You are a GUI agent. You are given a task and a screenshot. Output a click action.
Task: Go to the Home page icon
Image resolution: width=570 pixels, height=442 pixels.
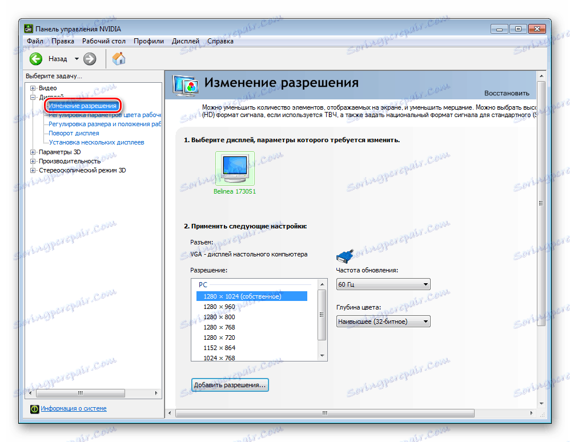click(x=118, y=58)
